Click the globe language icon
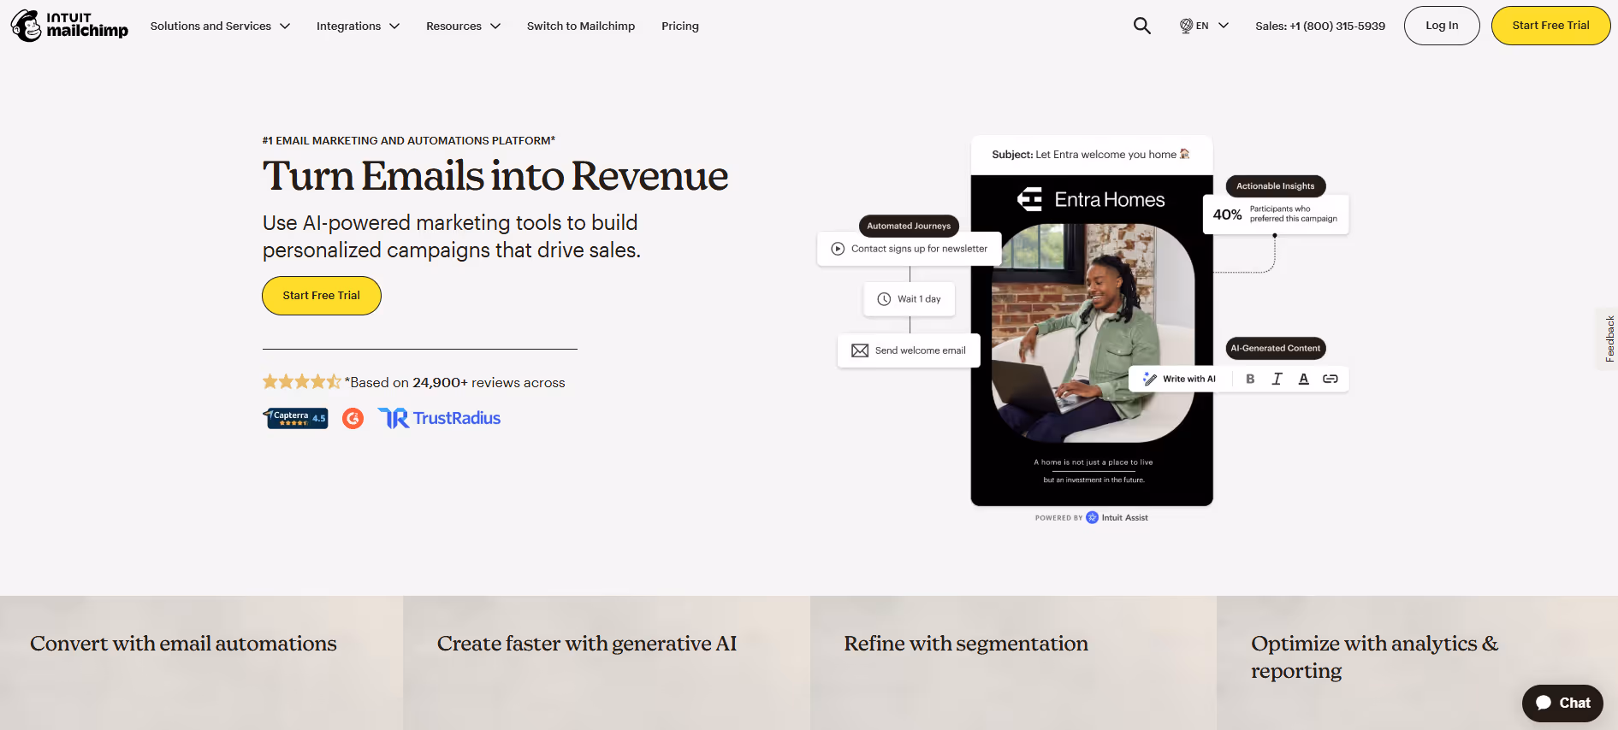Screen dimensions: 1618x730 pyautogui.click(x=1186, y=26)
